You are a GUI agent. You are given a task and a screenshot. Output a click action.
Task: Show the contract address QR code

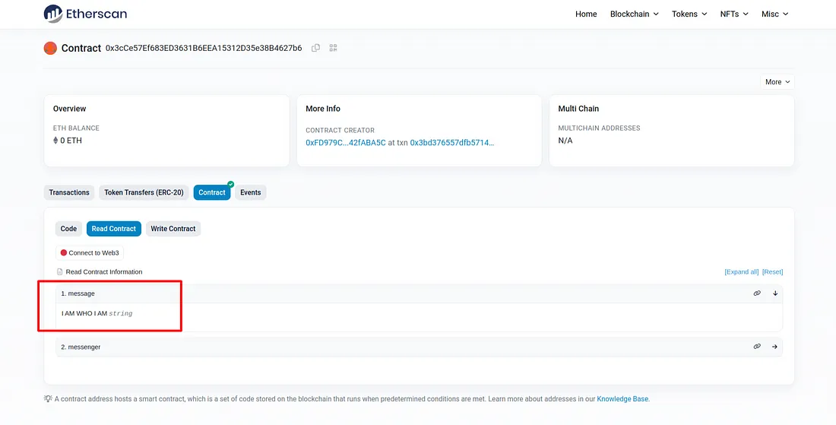tap(333, 48)
